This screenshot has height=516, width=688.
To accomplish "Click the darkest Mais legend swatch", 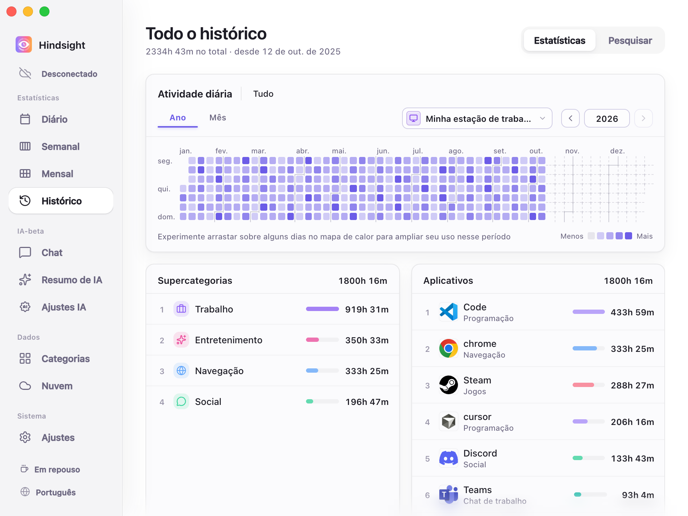I will 629,236.
